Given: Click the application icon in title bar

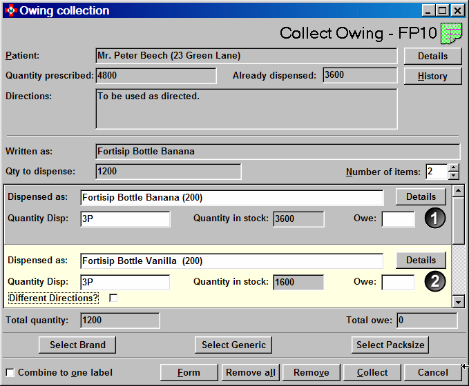Looking at the screenshot, I should 10,10.
